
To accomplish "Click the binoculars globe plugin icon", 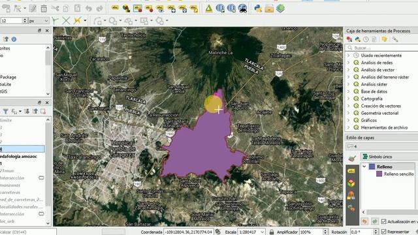I will pos(243,8).
